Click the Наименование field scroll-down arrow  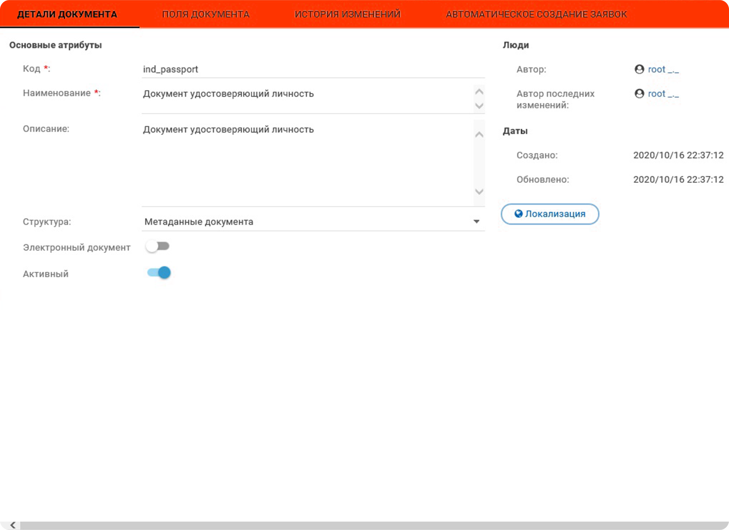(x=479, y=106)
